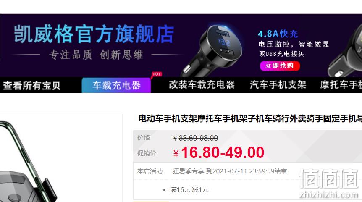Click the 4.8A快充 banner heading
This screenshot has height=202, width=362.
point(278,34)
